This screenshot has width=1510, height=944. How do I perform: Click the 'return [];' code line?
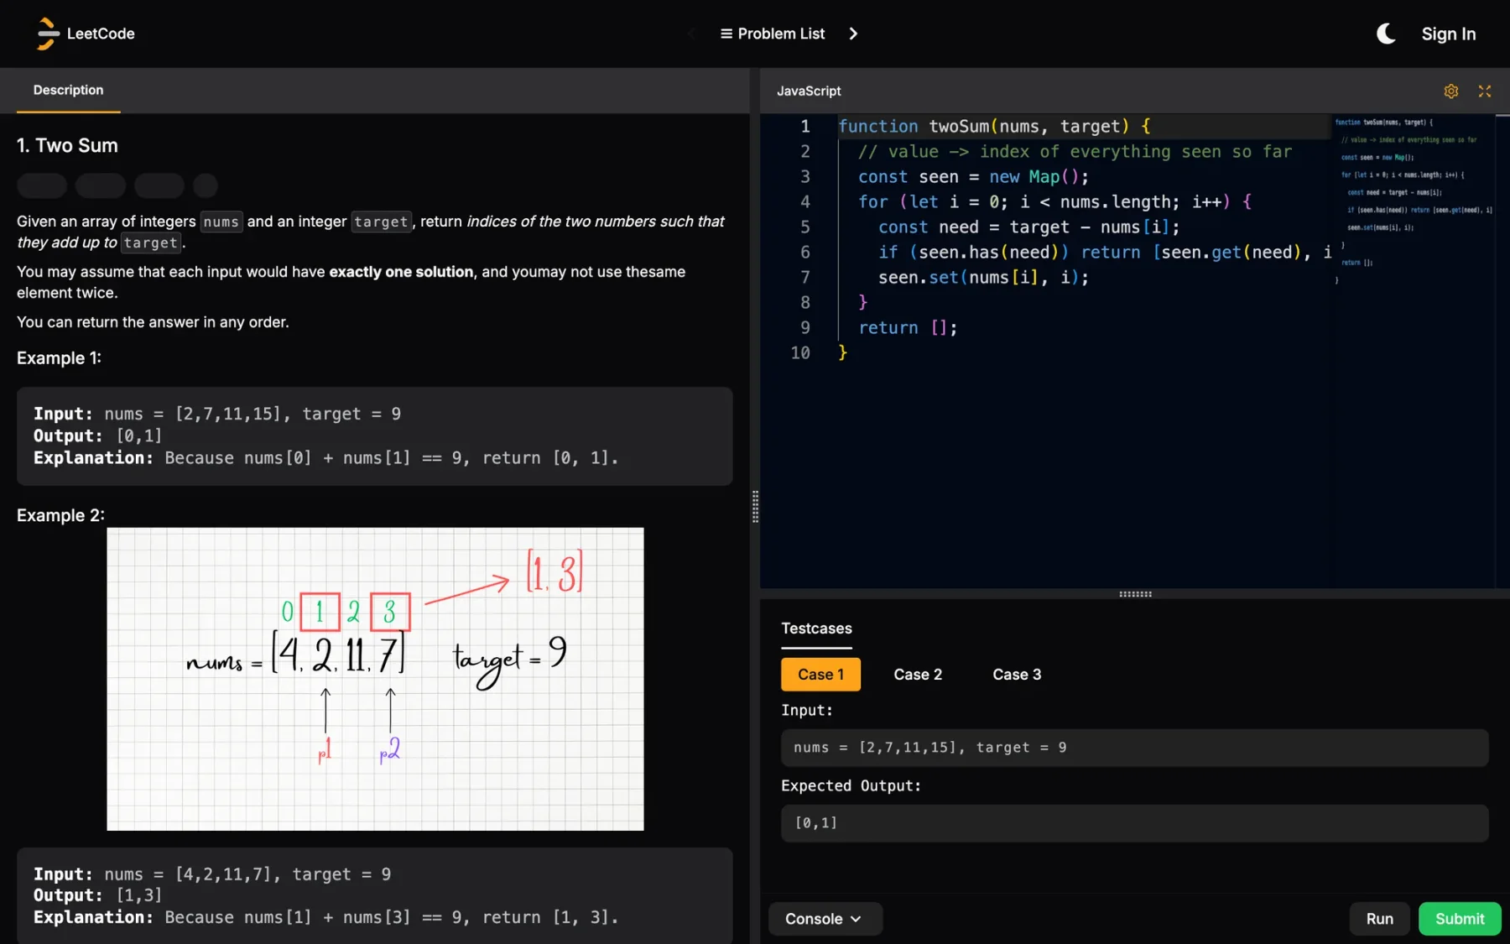click(908, 328)
